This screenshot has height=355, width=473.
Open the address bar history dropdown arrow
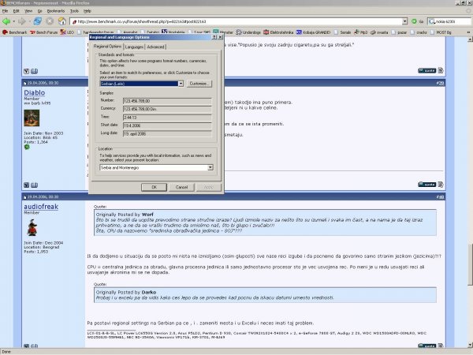405,21
